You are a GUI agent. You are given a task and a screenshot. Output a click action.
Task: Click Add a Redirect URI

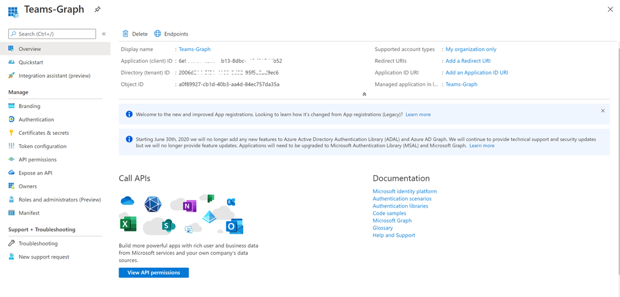(x=468, y=61)
